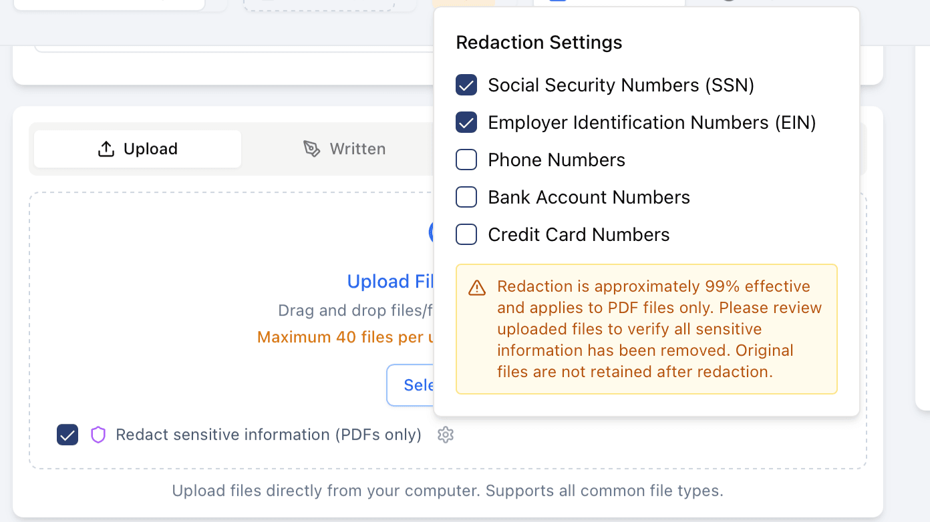The width and height of the screenshot is (930, 522).
Task: Uncheck Social Security Numbers (SSN)
Action: click(466, 85)
